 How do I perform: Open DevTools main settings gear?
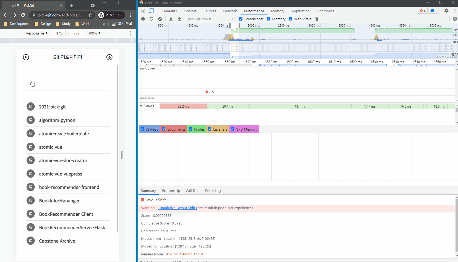click(446, 11)
